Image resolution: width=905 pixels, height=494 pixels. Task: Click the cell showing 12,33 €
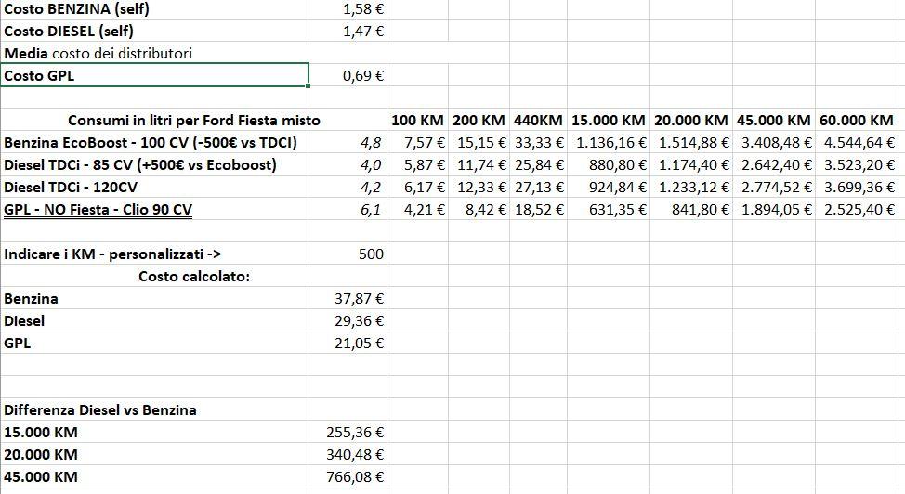pyautogui.click(x=479, y=187)
